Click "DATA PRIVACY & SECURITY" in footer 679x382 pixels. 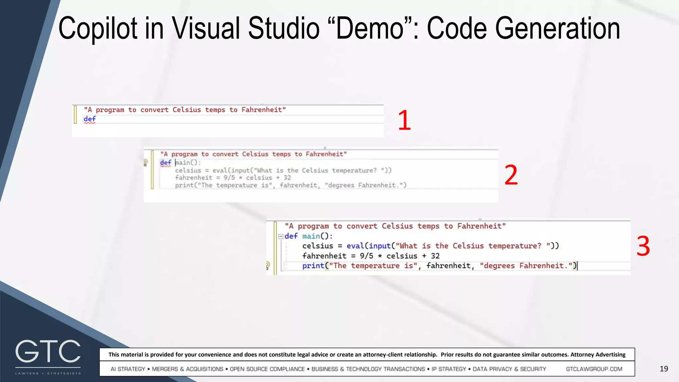[509, 369]
